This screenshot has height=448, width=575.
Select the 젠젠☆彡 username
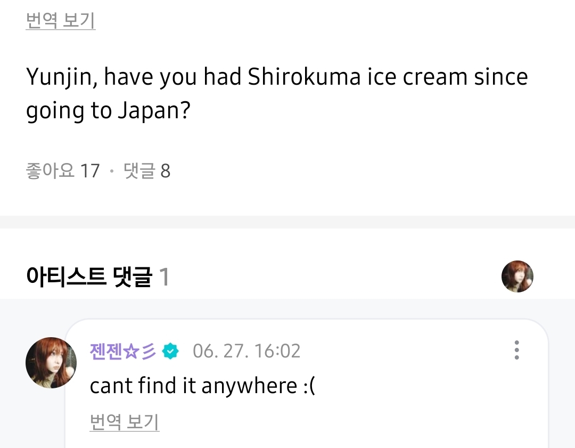(123, 351)
